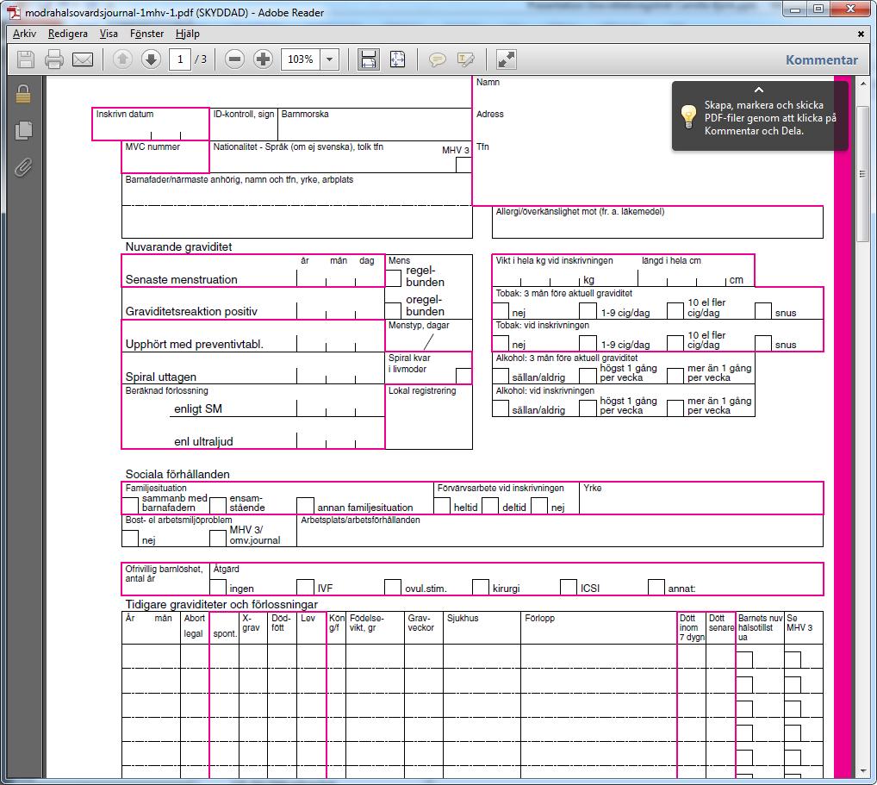Open the zoom percentage dropdown arrow
877x785 pixels.
pos(329,59)
